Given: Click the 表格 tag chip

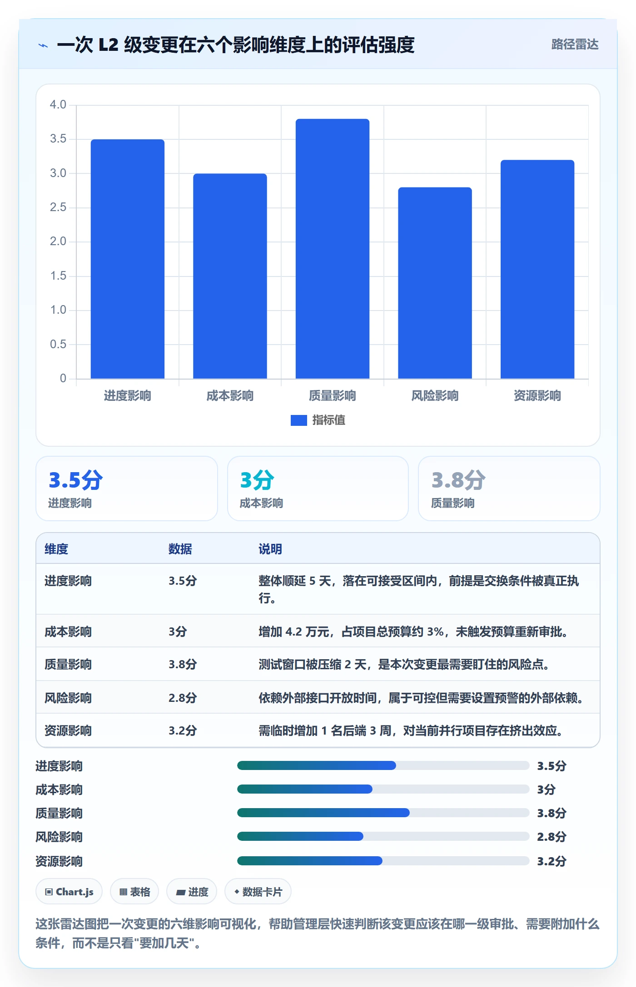Looking at the screenshot, I should click(x=134, y=892).
